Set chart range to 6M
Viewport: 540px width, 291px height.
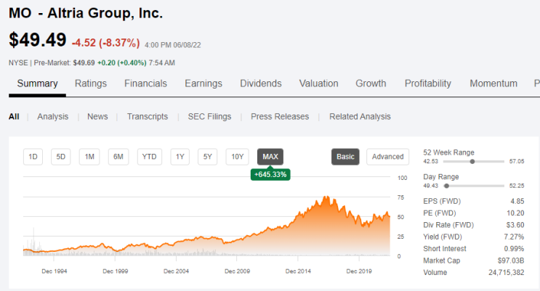(118, 157)
